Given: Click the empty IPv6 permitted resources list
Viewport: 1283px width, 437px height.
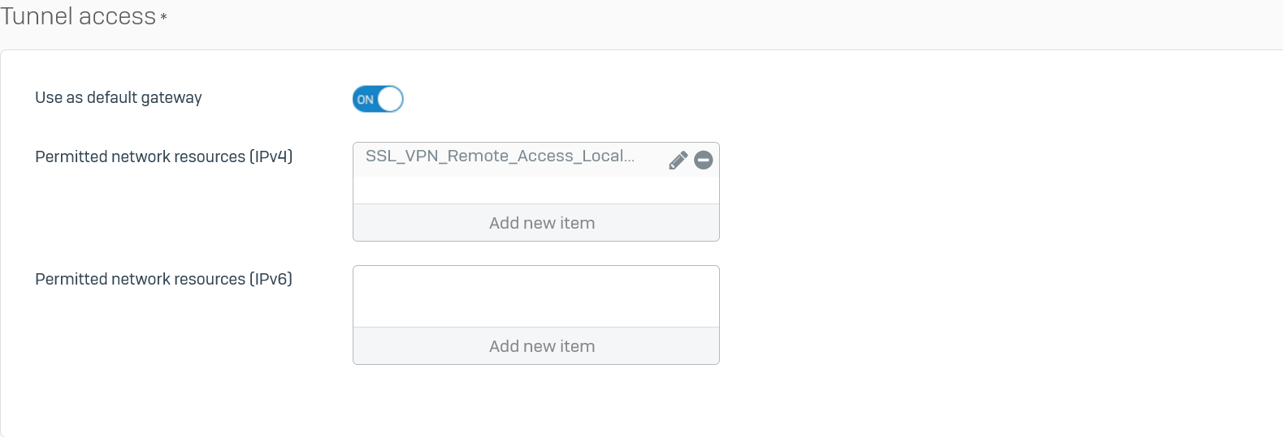Looking at the screenshot, I should pos(536,297).
